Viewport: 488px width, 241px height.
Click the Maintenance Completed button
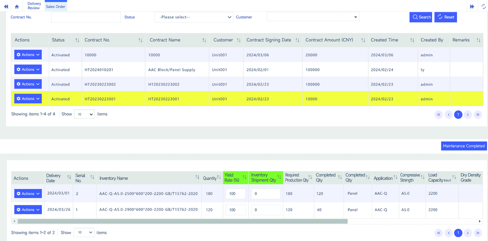click(x=463, y=146)
